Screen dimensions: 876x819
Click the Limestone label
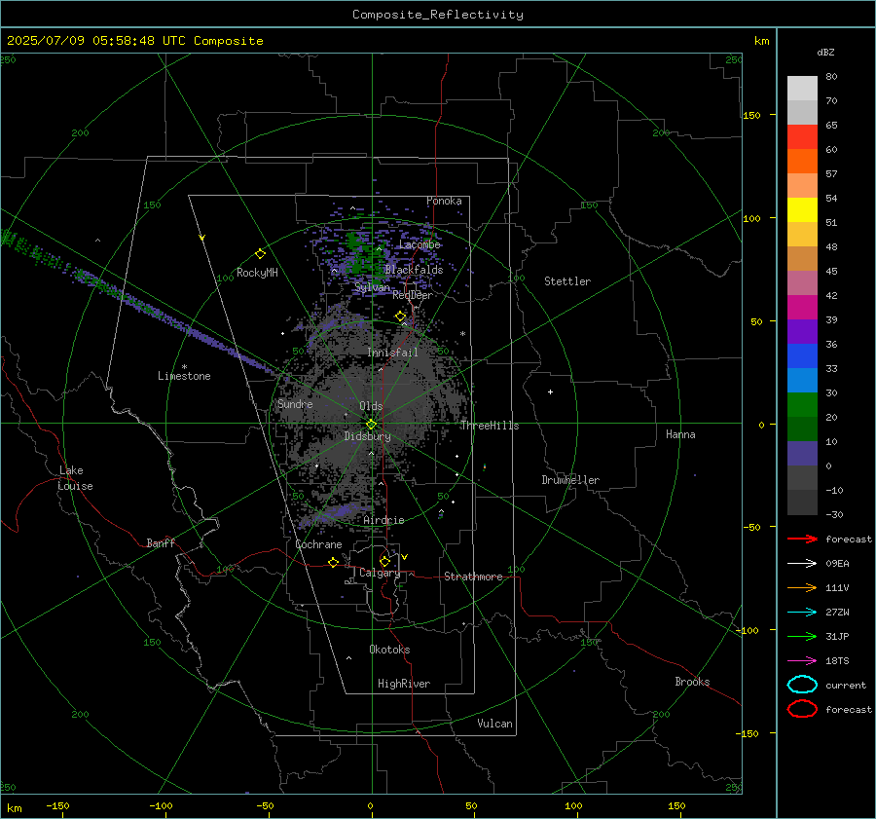pos(184,376)
